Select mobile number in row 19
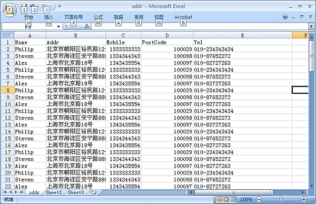 (x=123, y=166)
